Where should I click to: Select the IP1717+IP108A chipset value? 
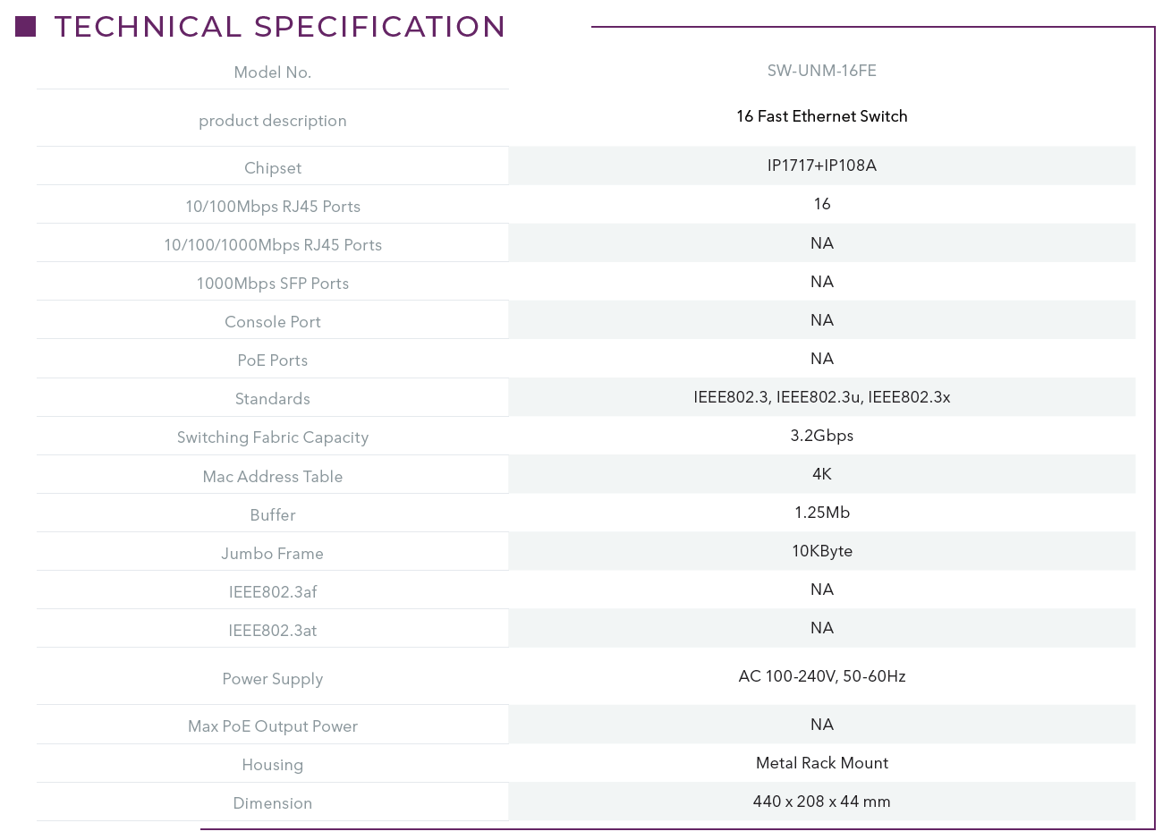[821, 165]
